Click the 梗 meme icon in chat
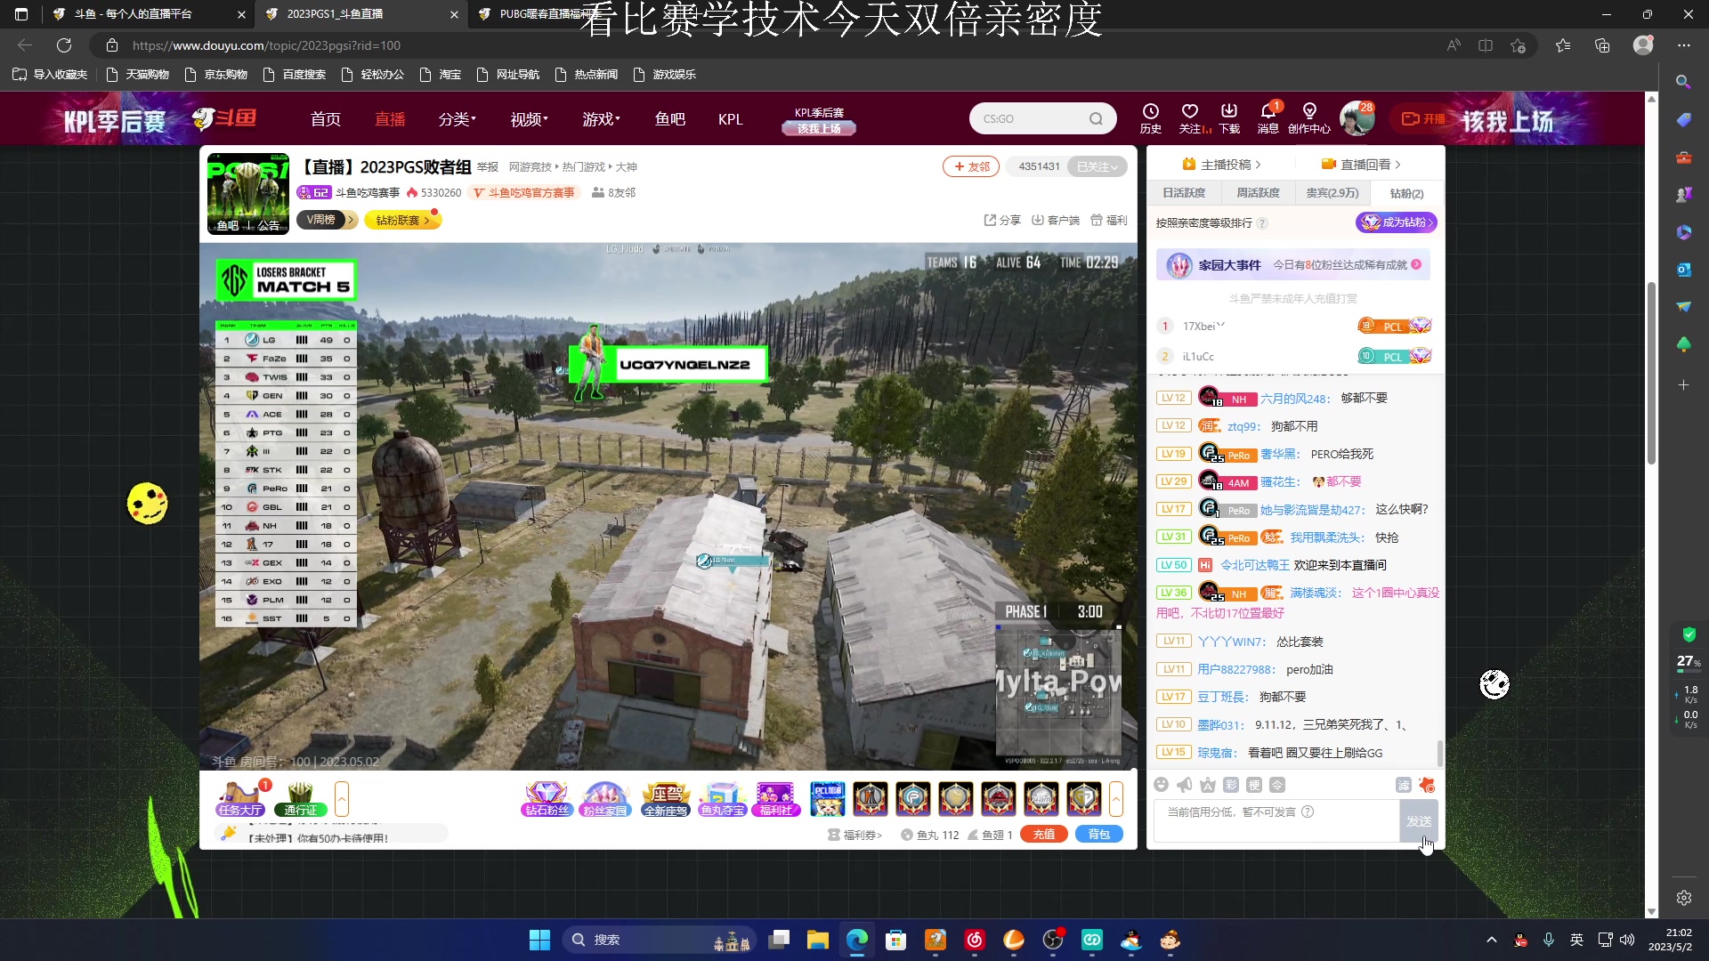Screen dimensions: 1709x961 [x=1254, y=785]
